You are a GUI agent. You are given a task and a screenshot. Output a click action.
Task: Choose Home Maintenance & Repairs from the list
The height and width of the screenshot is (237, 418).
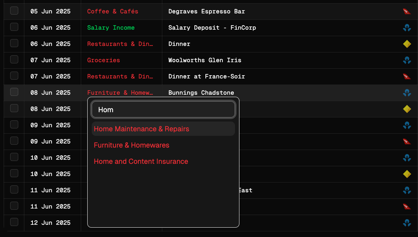click(142, 129)
